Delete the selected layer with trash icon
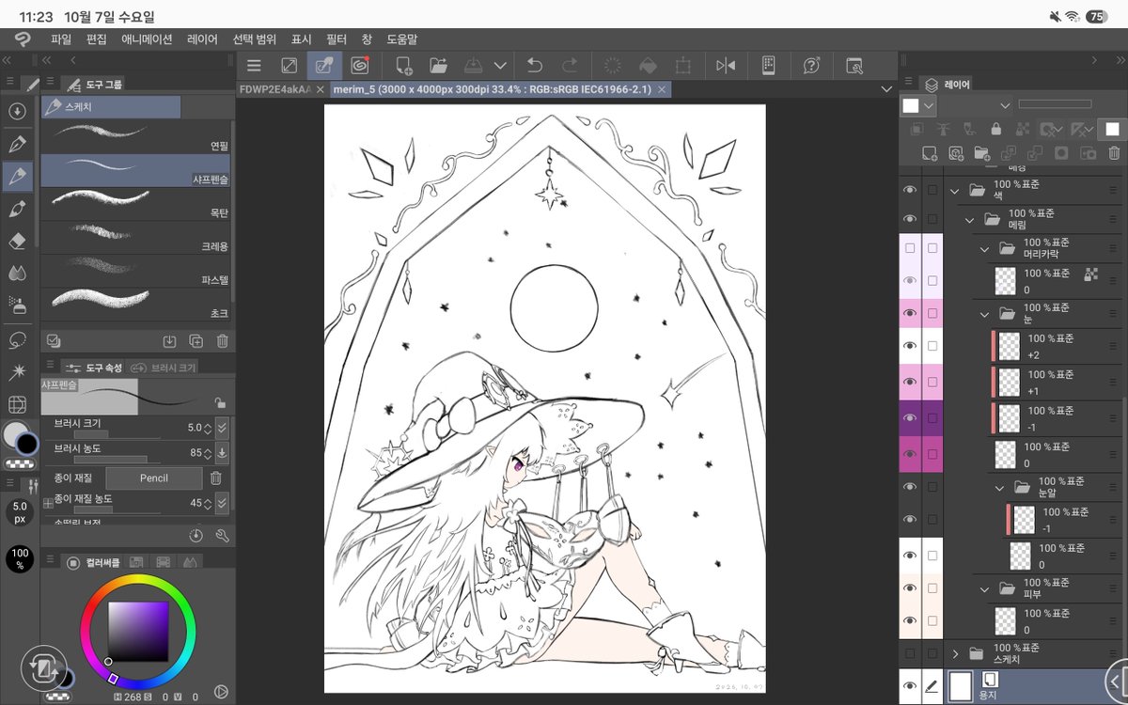Viewport: 1128px width, 705px height. (1114, 152)
